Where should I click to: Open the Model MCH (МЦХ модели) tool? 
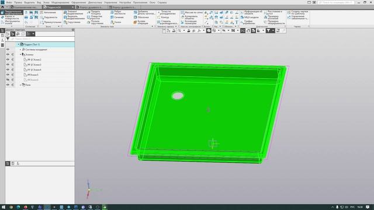(250, 17)
